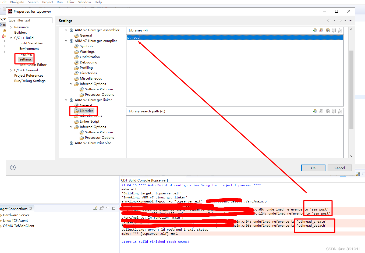Collapse ARM v7 Linux gcc assembler node
The image size is (365, 253).
pos(66,30)
